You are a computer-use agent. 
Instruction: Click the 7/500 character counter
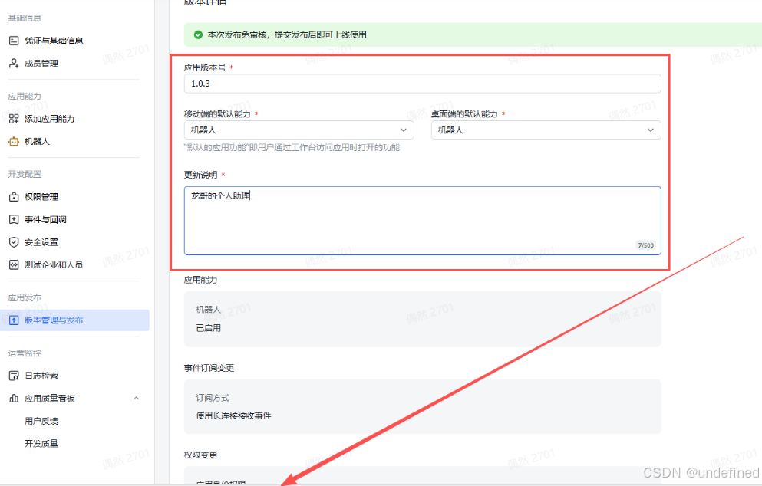(645, 245)
